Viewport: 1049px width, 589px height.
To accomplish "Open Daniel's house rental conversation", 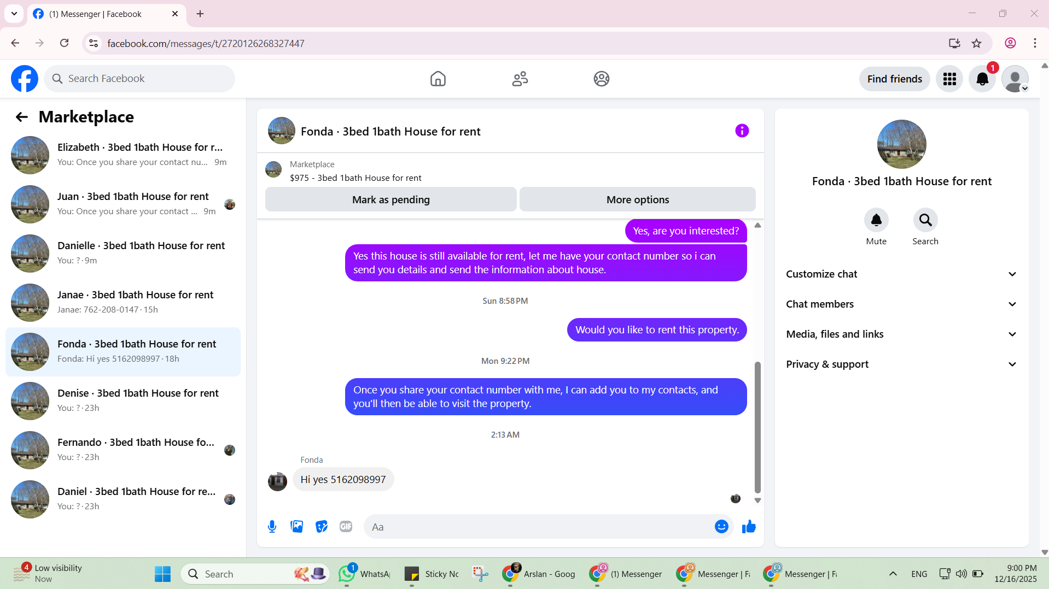I will [123, 499].
